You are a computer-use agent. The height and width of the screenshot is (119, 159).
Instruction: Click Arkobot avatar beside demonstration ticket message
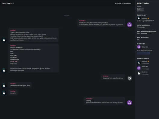coord(4,40)
